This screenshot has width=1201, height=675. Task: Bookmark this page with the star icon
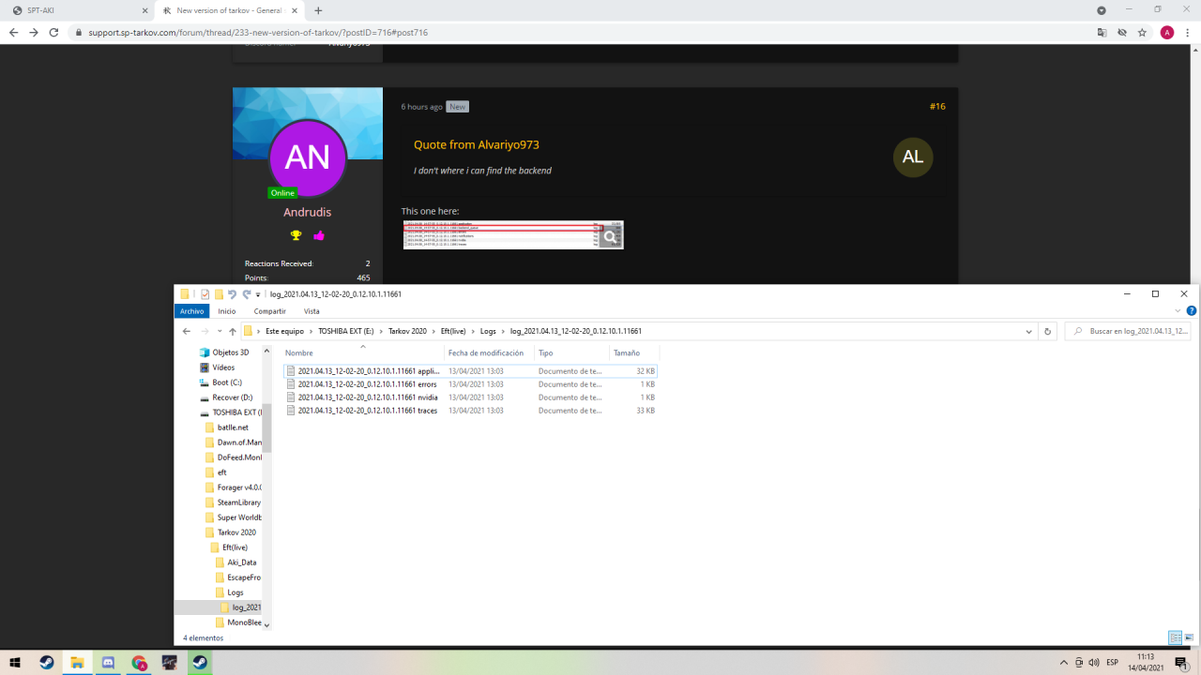coord(1142,32)
